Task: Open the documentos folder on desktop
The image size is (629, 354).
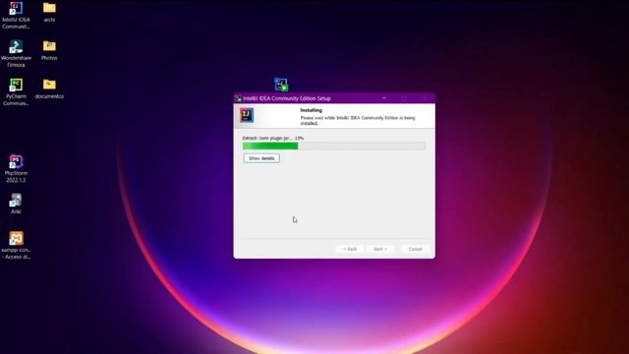Action: click(49, 88)
